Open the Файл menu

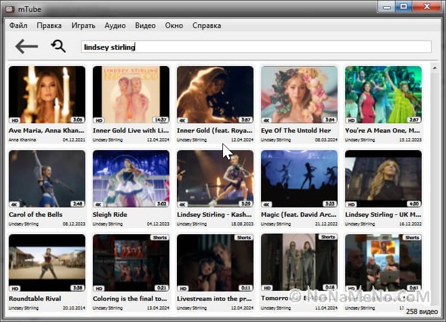pyautogui.click(x=18, y=26)
